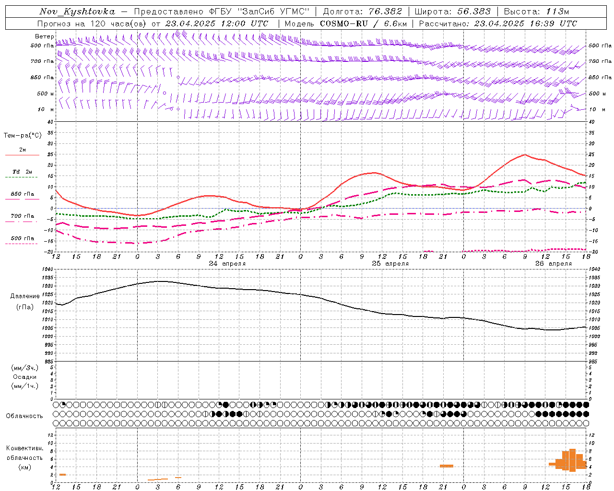Click the (мм/3ч.) precipitation unit label
Screen dimensions: 614x491
pos(25,368)
